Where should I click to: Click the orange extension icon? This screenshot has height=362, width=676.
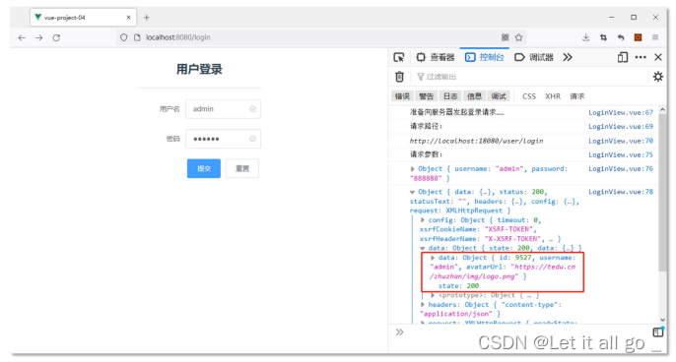[639, 37]
